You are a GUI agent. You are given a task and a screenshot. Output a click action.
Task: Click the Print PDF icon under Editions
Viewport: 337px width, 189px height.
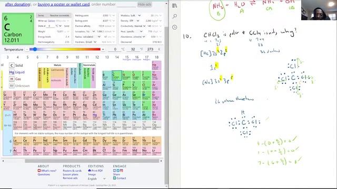click(90, 171)
